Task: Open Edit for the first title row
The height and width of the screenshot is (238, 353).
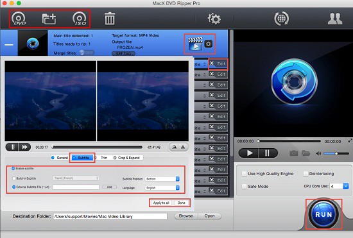Action: (218, 64)
